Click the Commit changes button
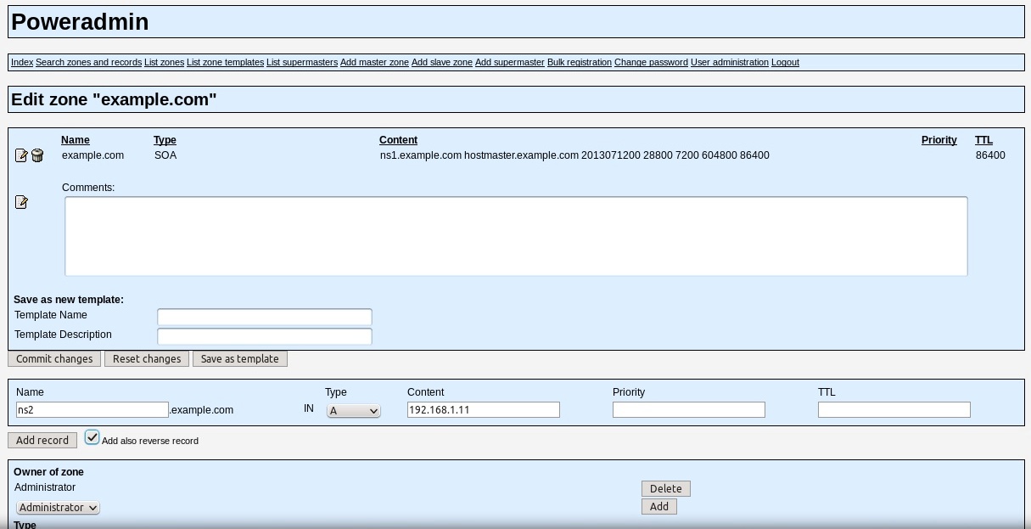This screenshot has height=529, width=1031. (54, 359)
